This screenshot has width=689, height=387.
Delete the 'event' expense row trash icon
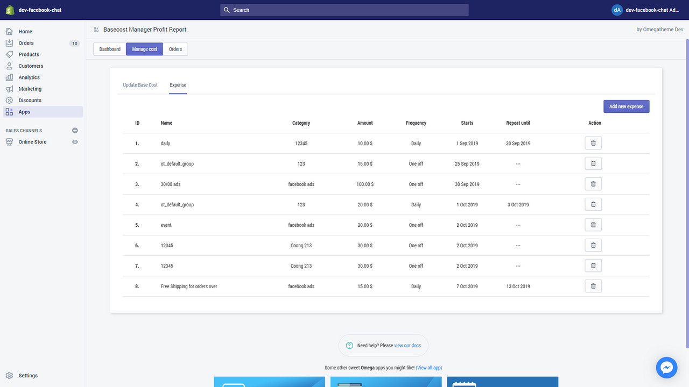click(593, 224)
